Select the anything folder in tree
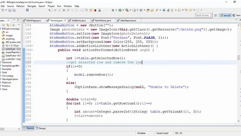 (x=10, y=39)
